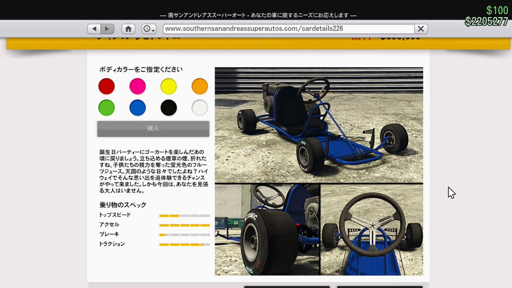Select the black body color swatch
512x288 pixels.
pyautogui.click(x=169, y=108)
